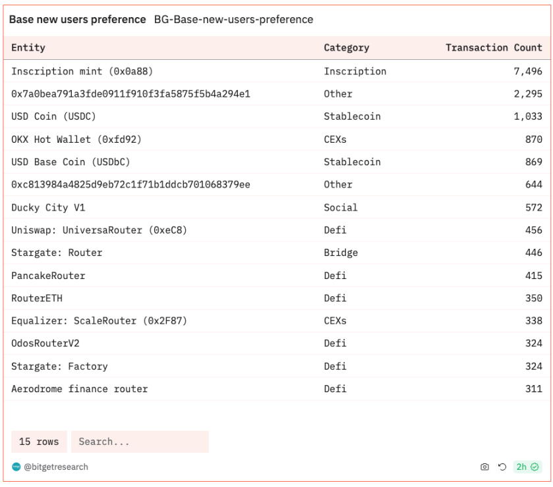Click the bitgetresearch avatar icon

[16, 467]
